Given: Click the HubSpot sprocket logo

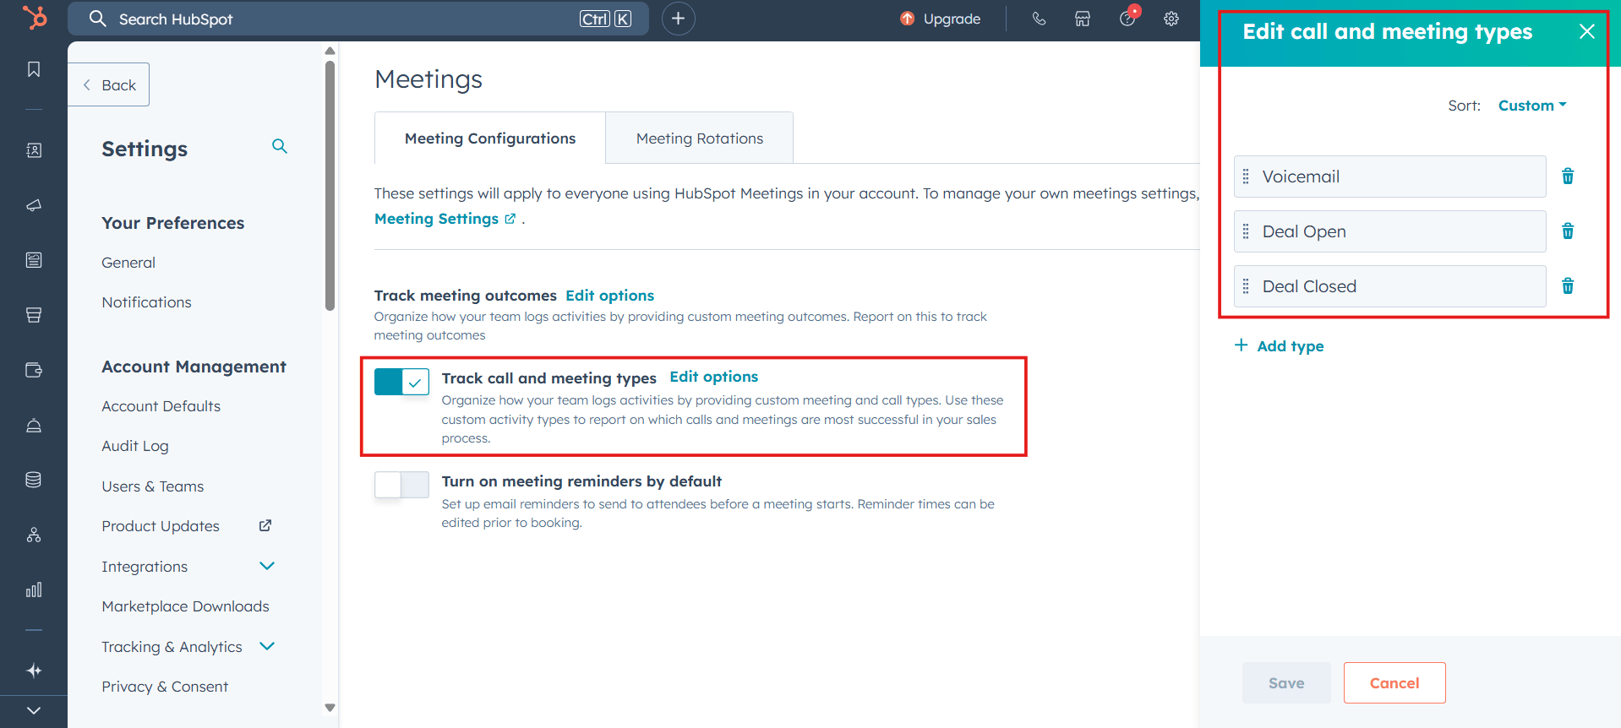Looking at the screenshot, I should (35, 18).
